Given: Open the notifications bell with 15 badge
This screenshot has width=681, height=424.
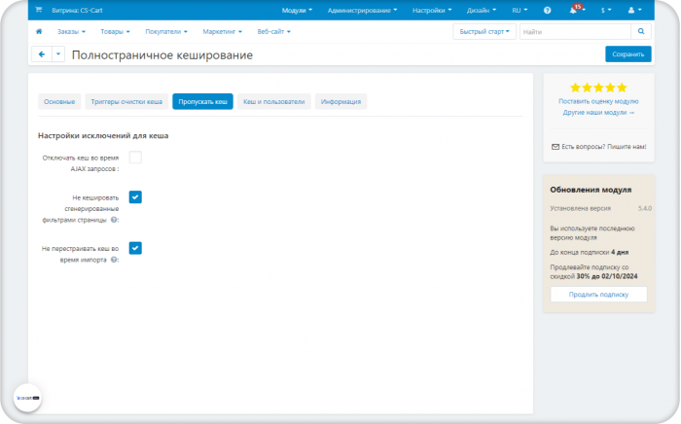Looking at the screenshot, I should [576, 9].
